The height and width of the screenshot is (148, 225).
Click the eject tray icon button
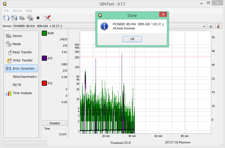pyautogui.click(x=211, y=26)
